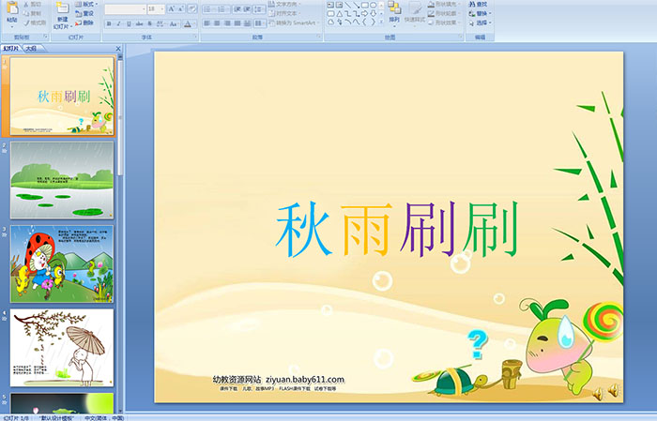This screenshot has height=421, width=657.
Task: Click the Find binoculars button
Action: pyautogui.click(x=478, y=4)
